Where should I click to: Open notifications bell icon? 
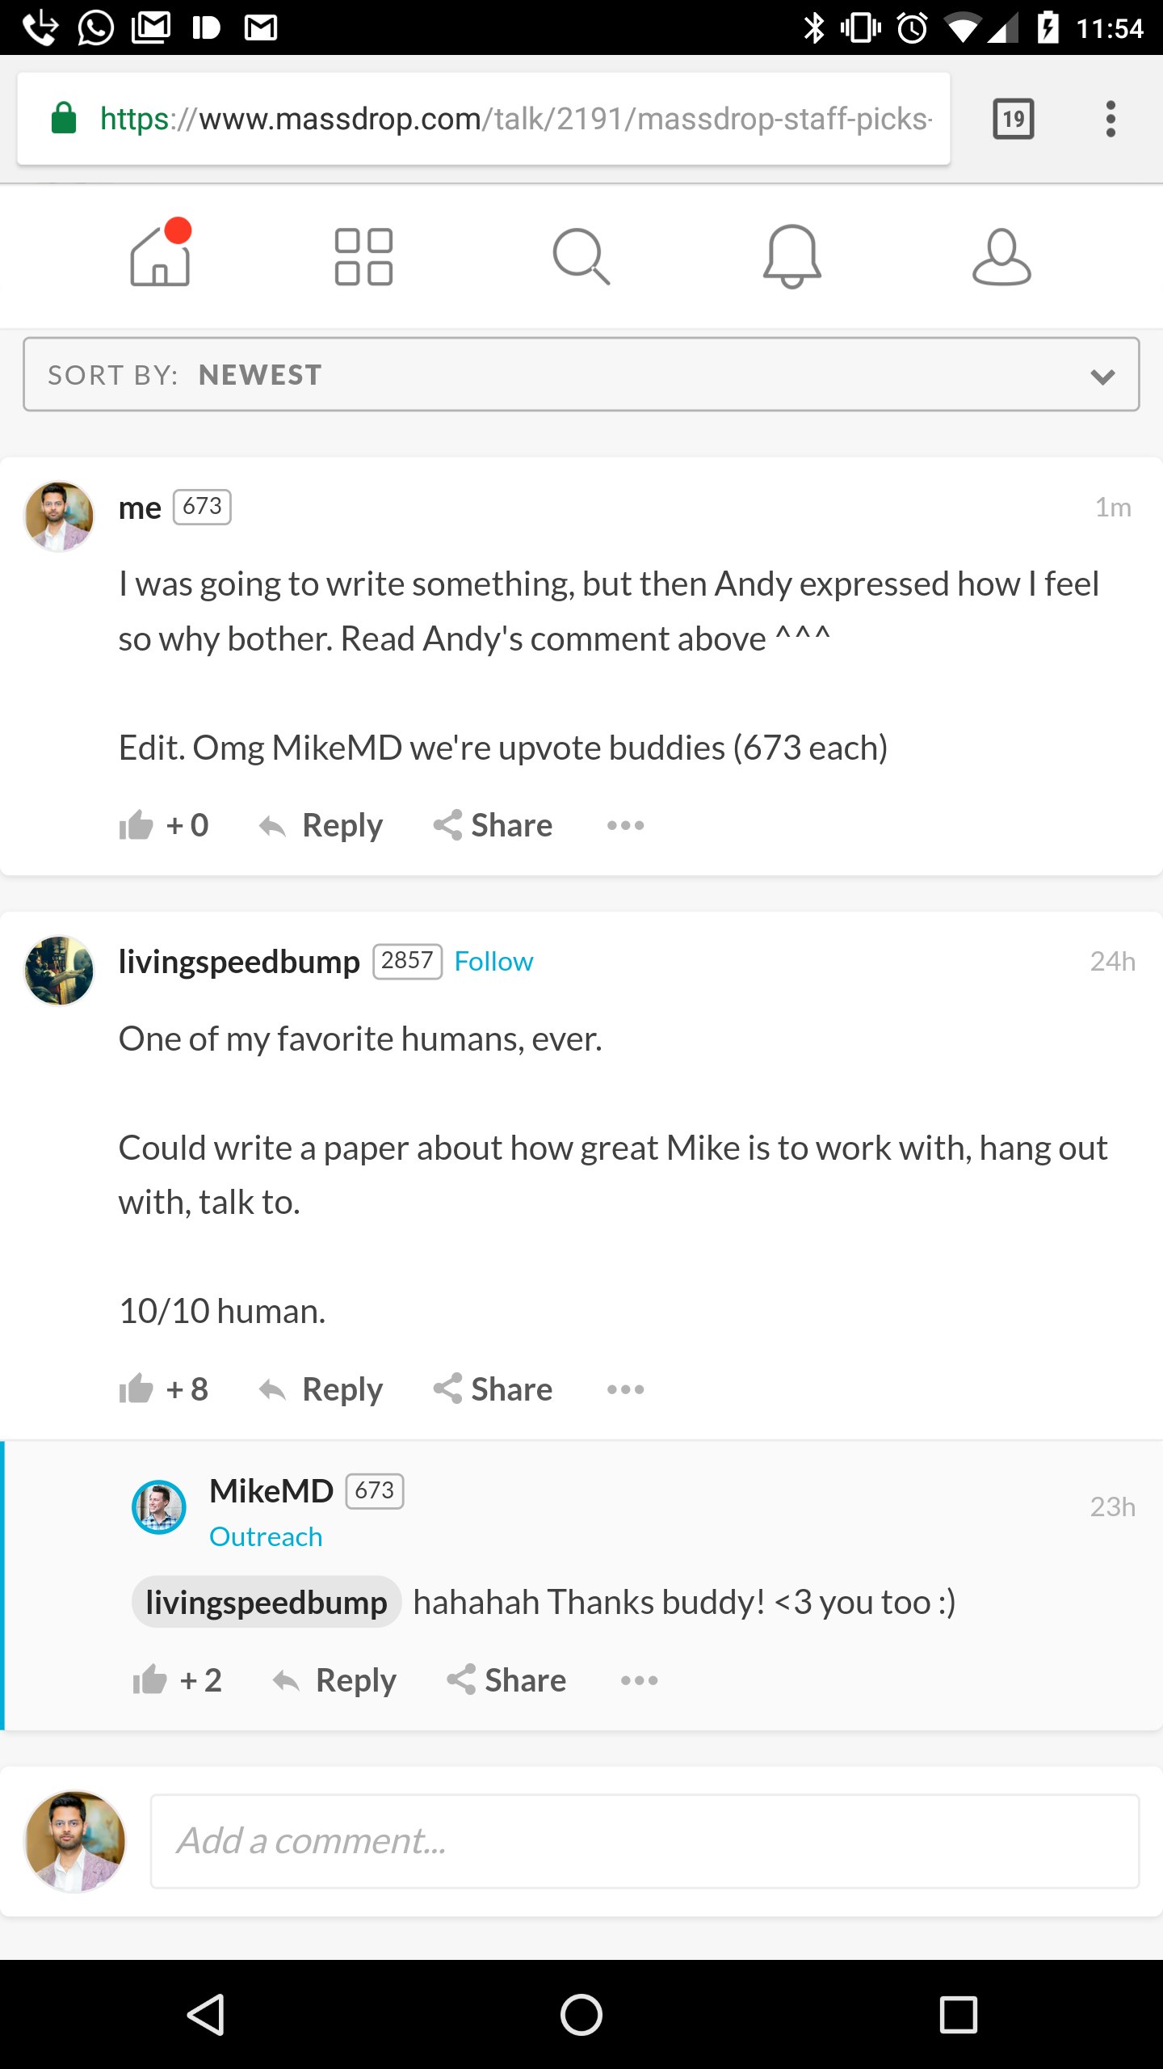tap(791, 256)
